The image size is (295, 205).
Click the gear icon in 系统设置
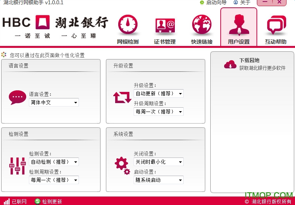[122, 165]
